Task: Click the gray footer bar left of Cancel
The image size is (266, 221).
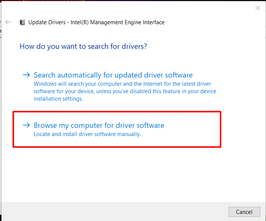Action: coord(112,212)
